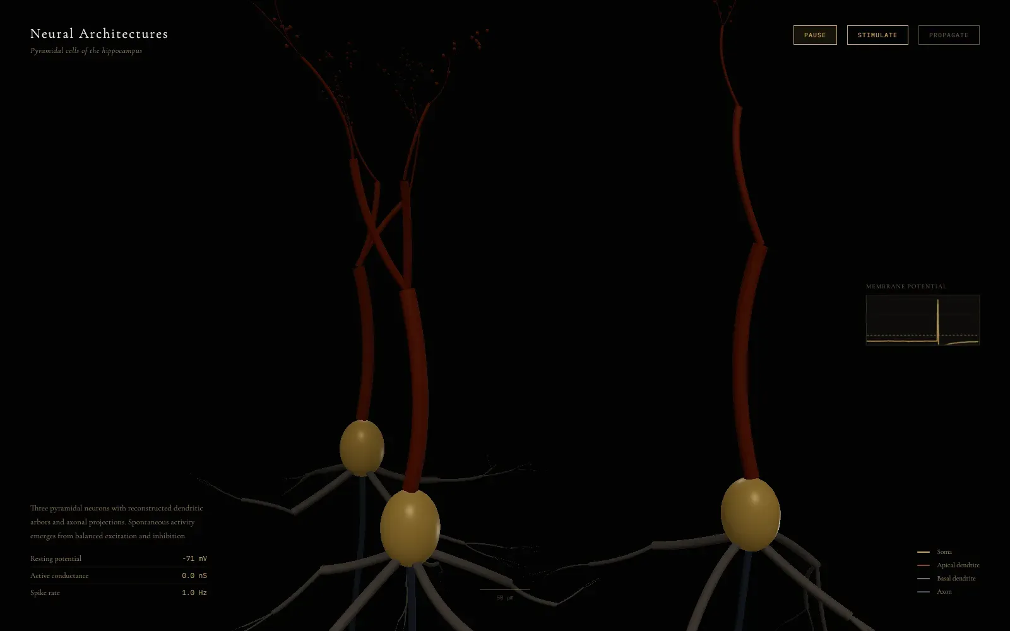The height and width of the screenshot is (631, 1010).
Task: Click the Resting potential value -71 mV
Action: [194, 559]
